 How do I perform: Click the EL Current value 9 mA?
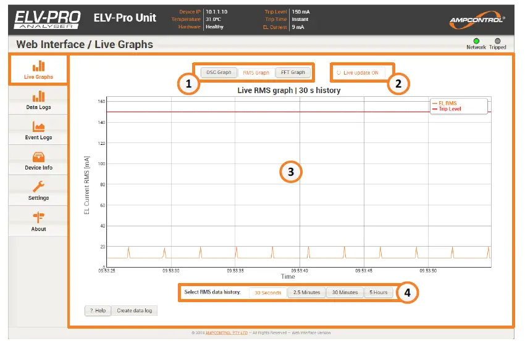click(298, 27)
